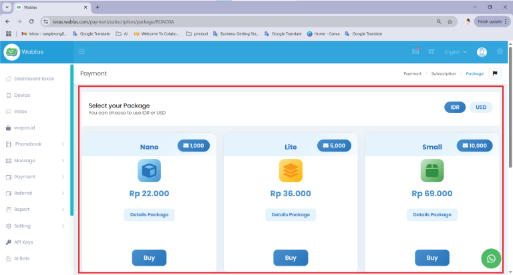This screenshot has height=275, width=513.
Task: Switch currency to USD
Action: click(481, 107)
